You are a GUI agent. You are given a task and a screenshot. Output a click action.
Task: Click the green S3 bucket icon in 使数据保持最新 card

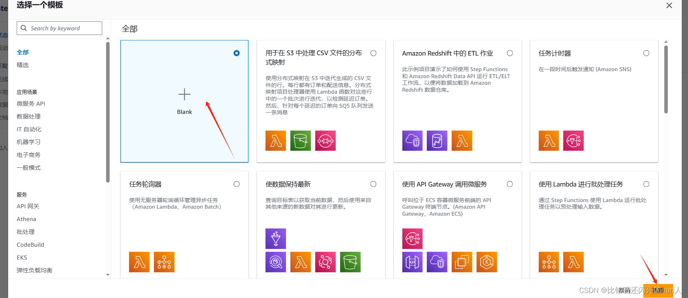pos(350,262)
